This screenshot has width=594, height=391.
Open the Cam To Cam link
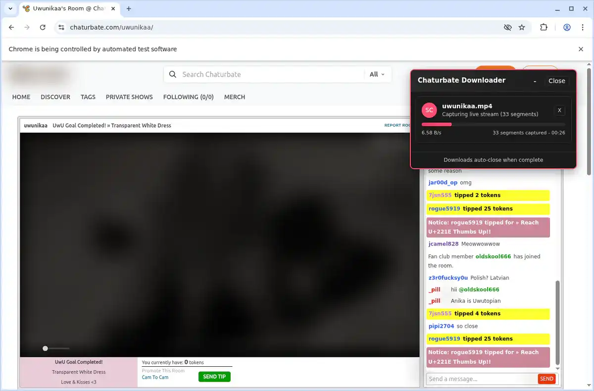[x=155, y=377]
